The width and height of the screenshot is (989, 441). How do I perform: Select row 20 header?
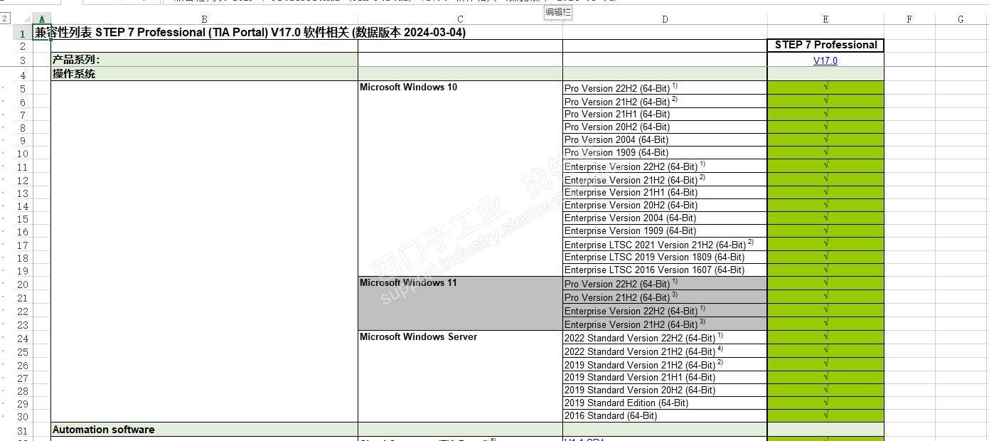tap(23, 284)
